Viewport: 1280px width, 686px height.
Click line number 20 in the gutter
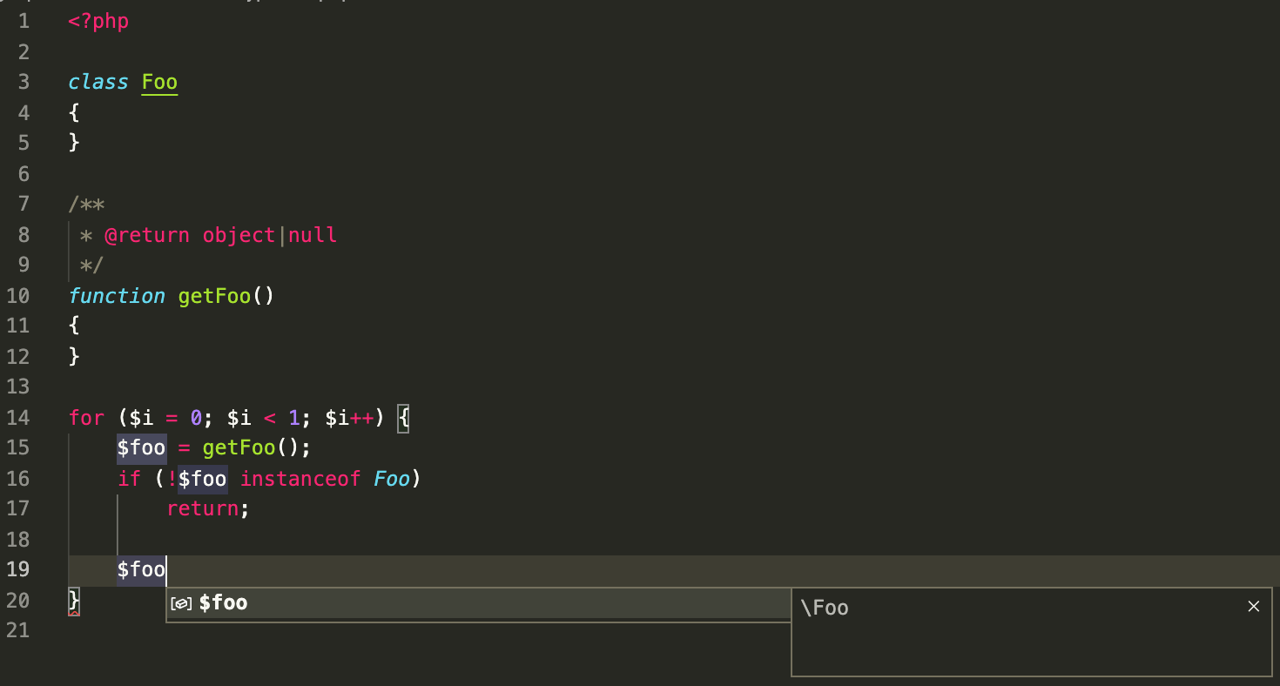[17, 600]
